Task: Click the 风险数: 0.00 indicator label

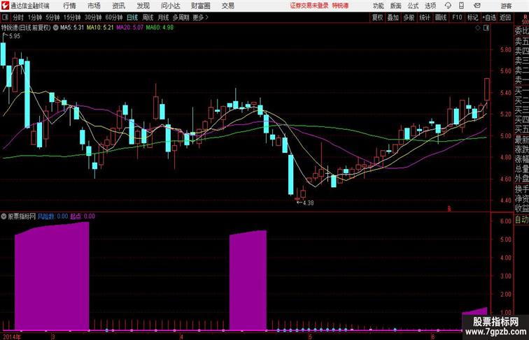Action: pos(52,216)
